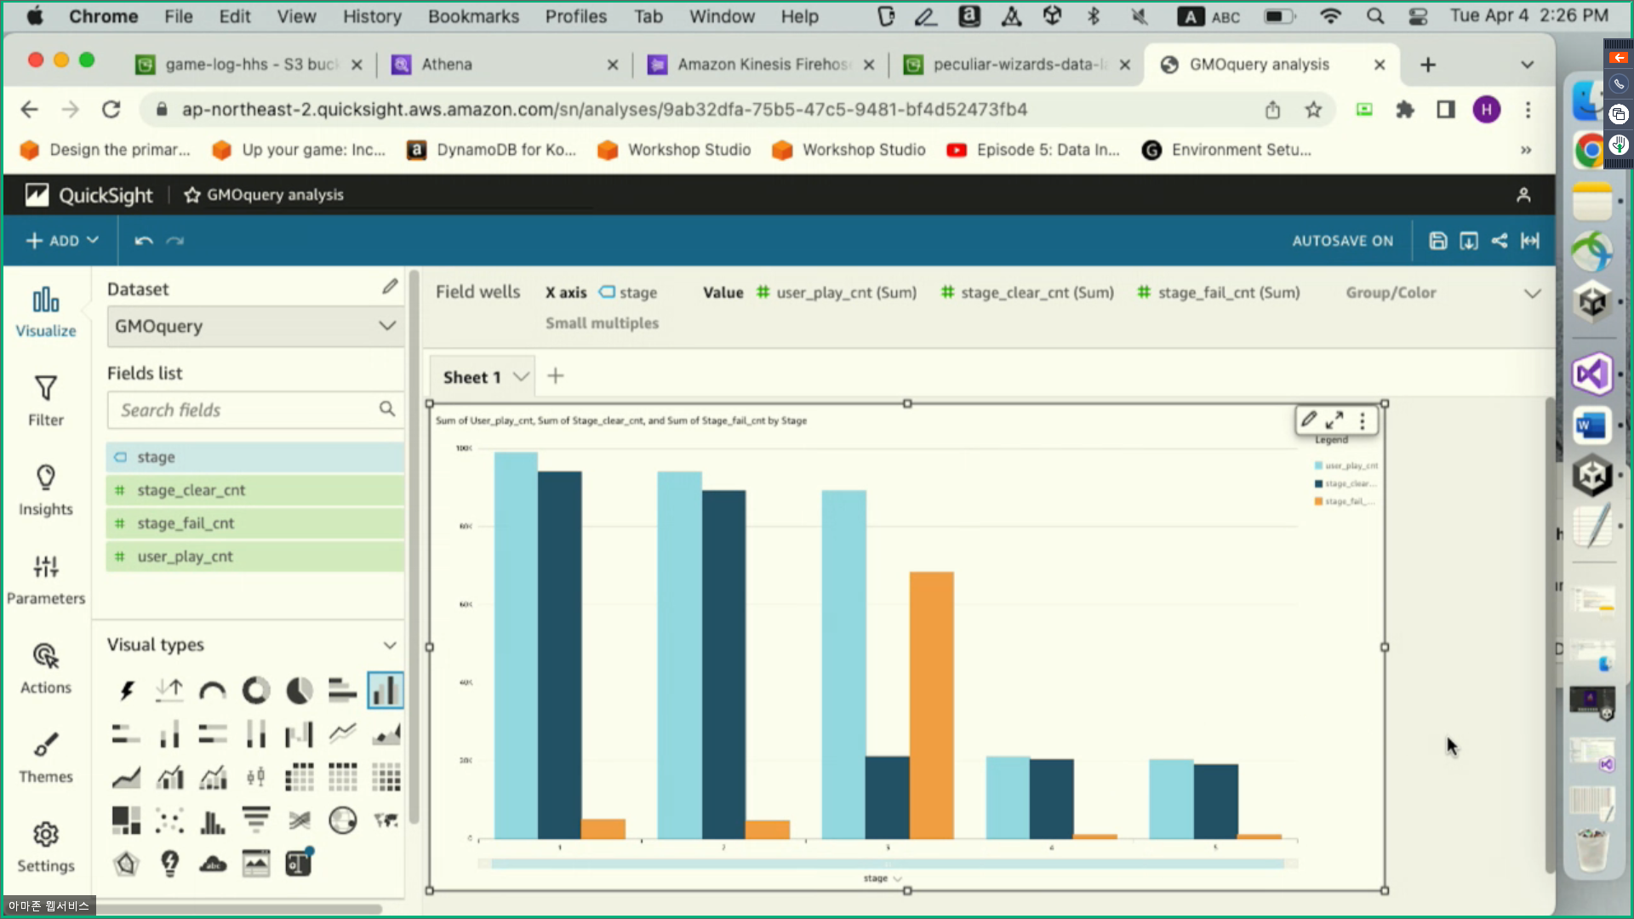Select the donut chart visual type
This screenshot has height=919, width=1634.
(255, 691)
